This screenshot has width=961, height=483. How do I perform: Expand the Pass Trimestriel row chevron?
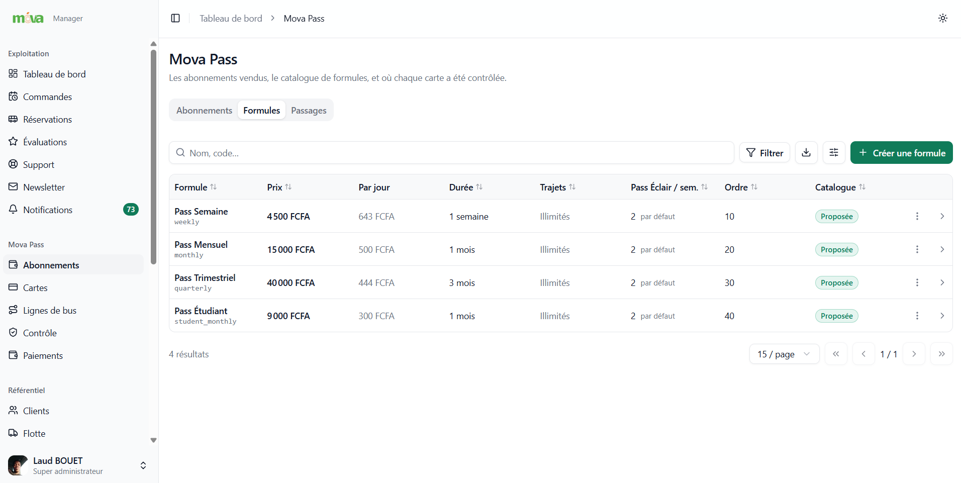point(942,282)
